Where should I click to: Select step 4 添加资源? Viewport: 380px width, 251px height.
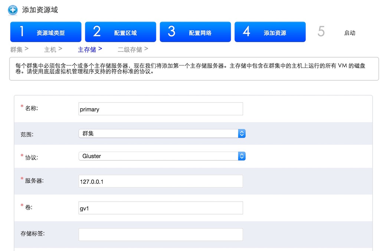[270, 32]
